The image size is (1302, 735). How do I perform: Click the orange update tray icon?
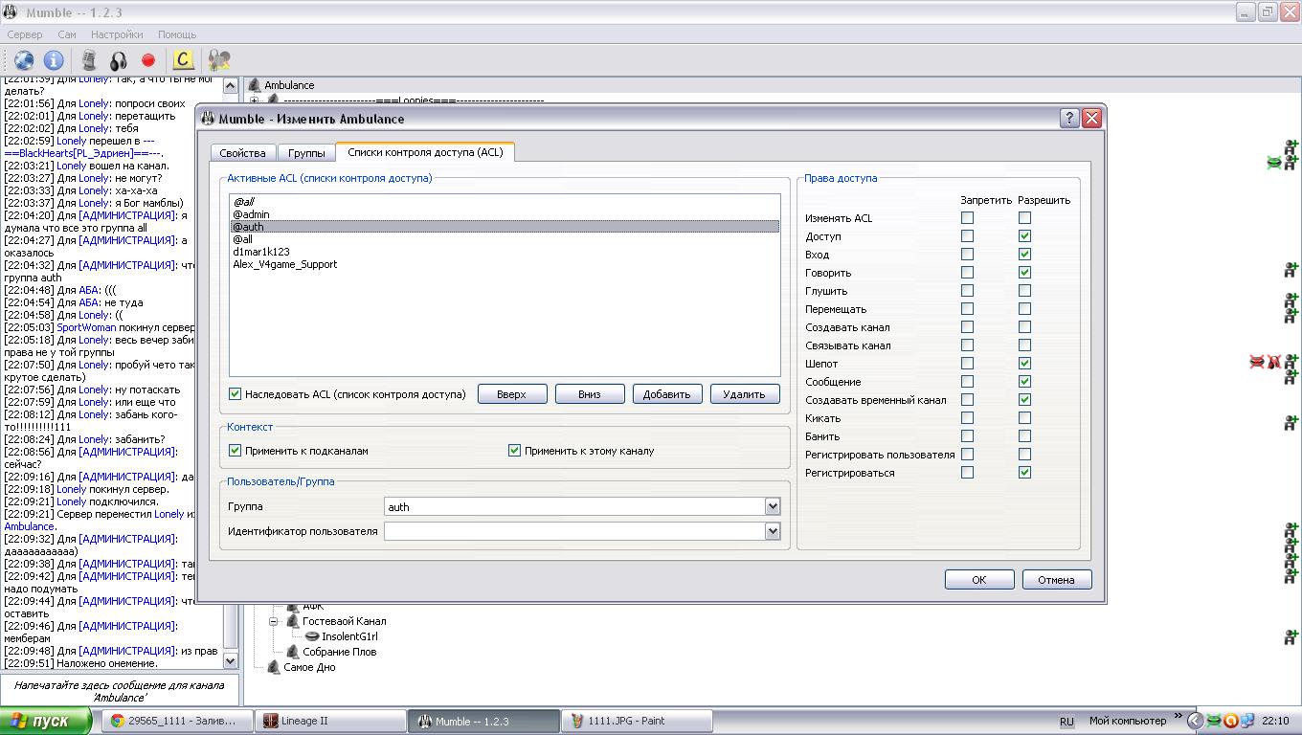pyautogui.click(x=1231, y=721)
